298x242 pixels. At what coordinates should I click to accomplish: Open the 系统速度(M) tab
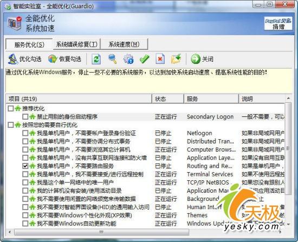click(x=124, y=44)
